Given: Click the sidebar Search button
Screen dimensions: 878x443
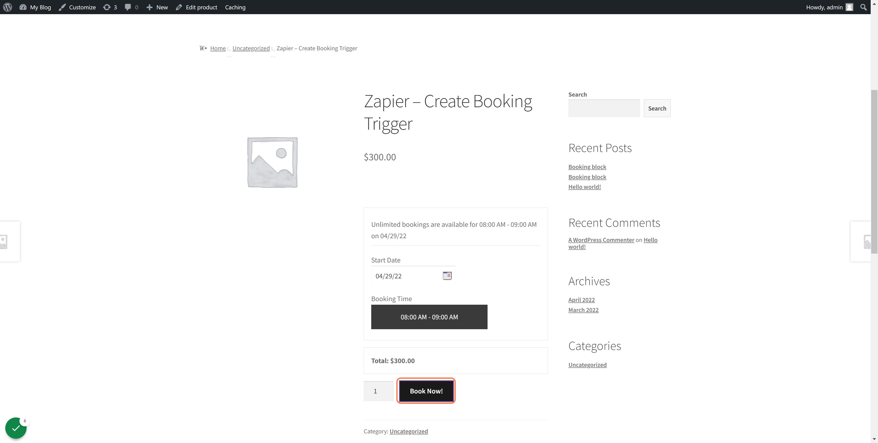Looking at the screenshot, I should tap(657, 108).
